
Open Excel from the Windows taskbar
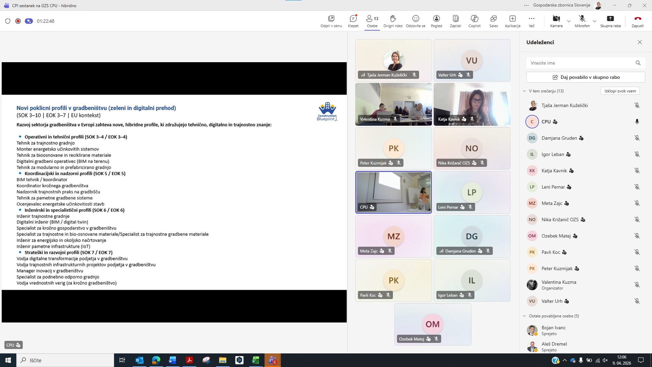click(x=256, y=360)
